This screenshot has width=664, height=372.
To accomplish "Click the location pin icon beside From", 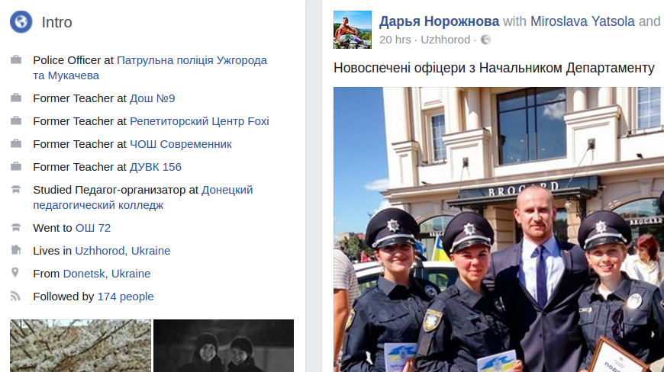I will coord(15,273).
